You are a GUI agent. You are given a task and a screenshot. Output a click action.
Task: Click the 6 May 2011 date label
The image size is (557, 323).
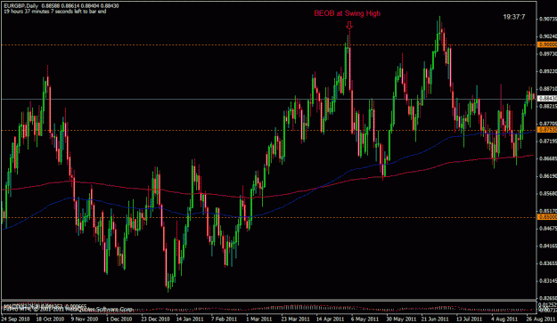click(x=365, y=319)
